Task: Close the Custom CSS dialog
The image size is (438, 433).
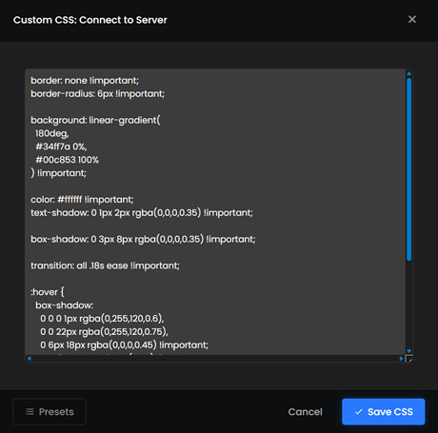Action: coord(412,19)
